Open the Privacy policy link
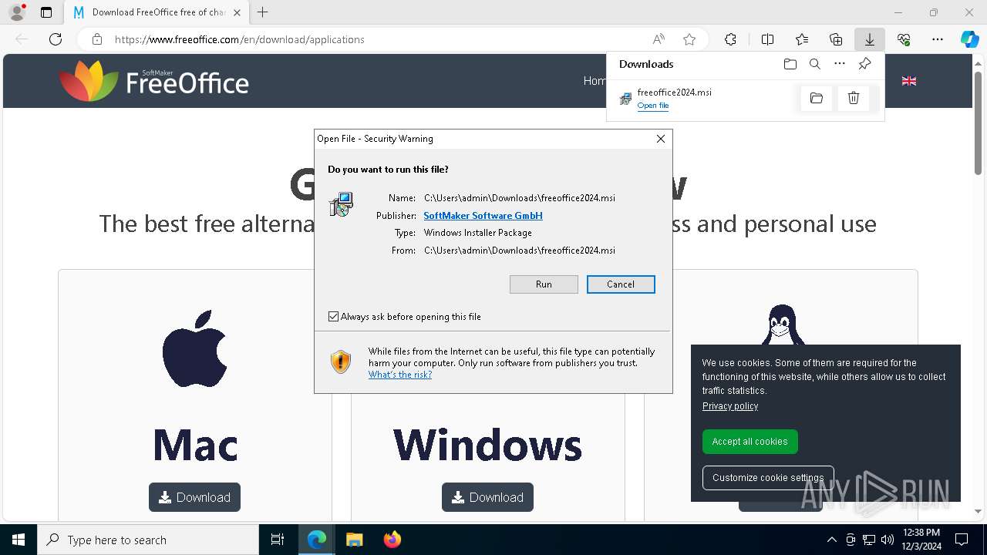This screenshot has width=987, height=555. [729, 406]
